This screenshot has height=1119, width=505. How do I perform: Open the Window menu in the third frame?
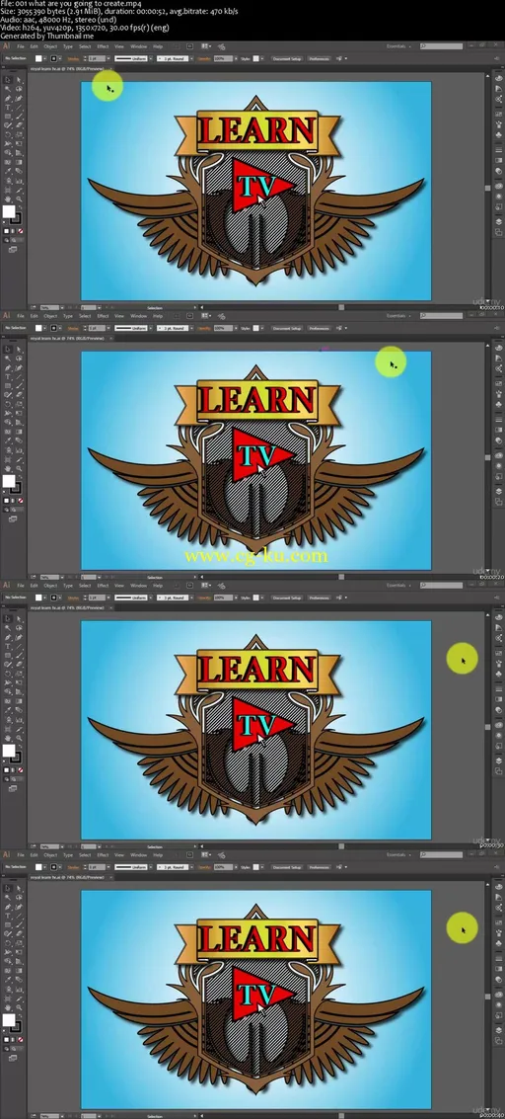click(138, 585)
